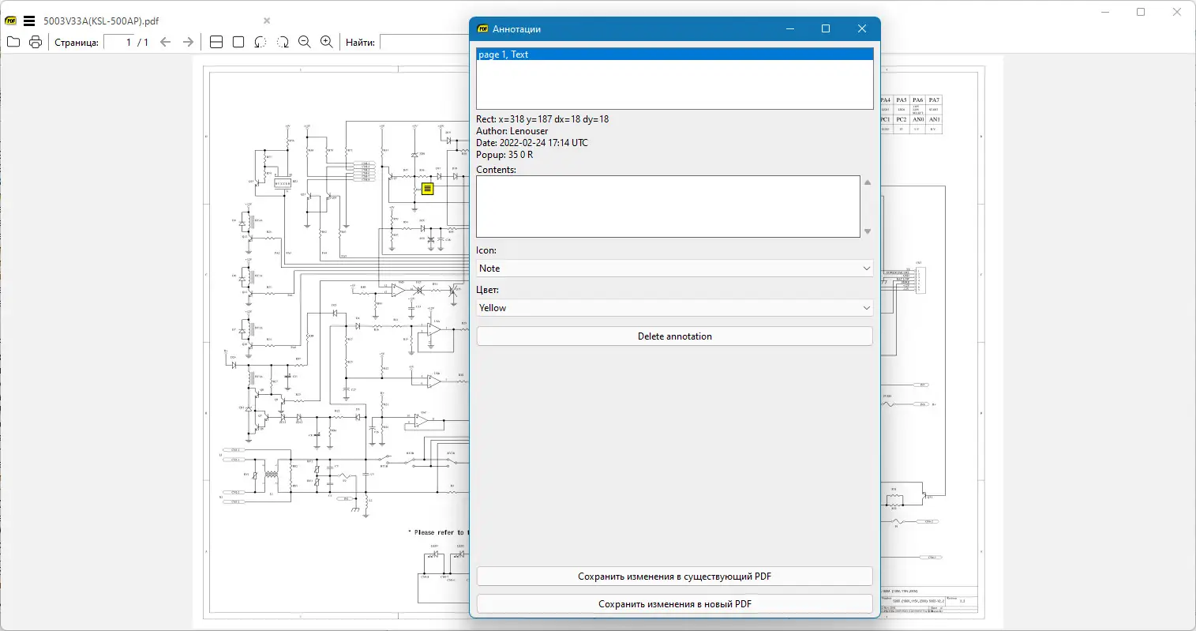Select the 5003V33A(KSL-500AP).pdf tab
The width and height of the screenshot is (1196, 631).
[x=101, y=21]
